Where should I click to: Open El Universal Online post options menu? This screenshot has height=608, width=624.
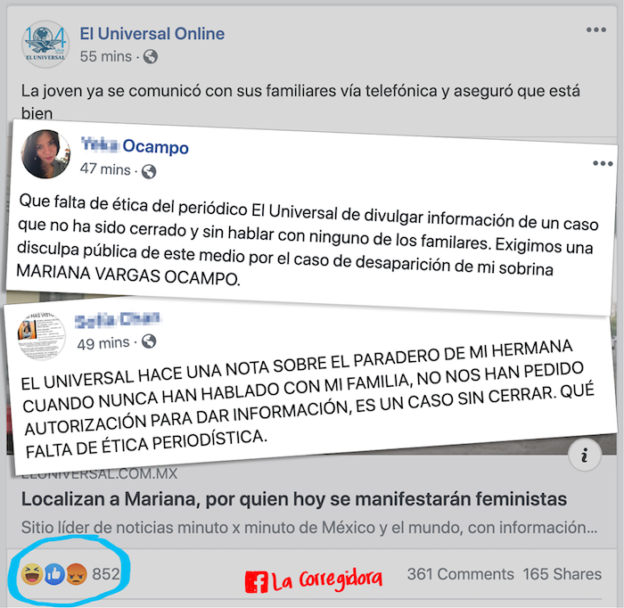coord(595,29)
